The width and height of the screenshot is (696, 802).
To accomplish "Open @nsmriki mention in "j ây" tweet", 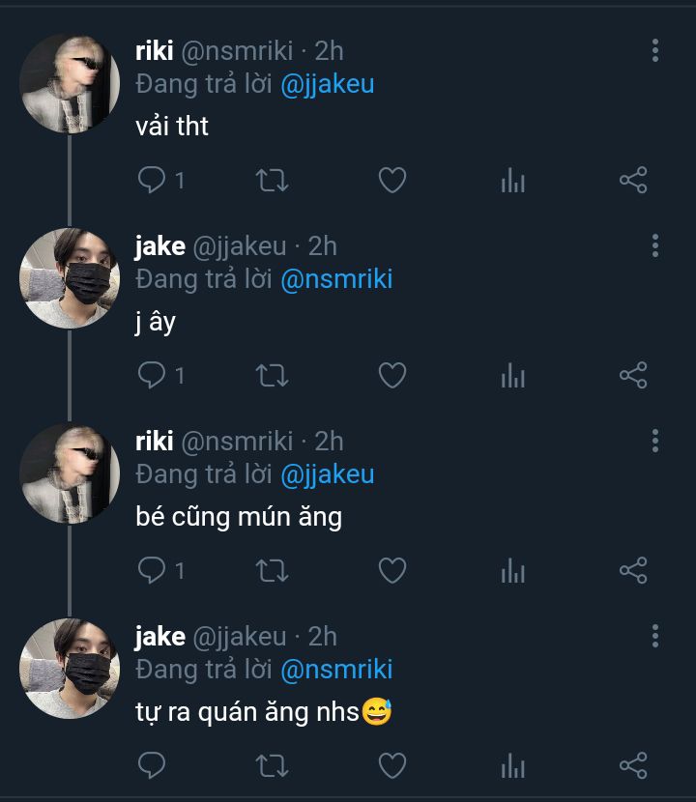I will 336,279.
